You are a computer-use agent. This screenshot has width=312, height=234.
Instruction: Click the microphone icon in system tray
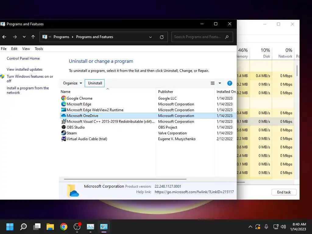tap(266, 227)
